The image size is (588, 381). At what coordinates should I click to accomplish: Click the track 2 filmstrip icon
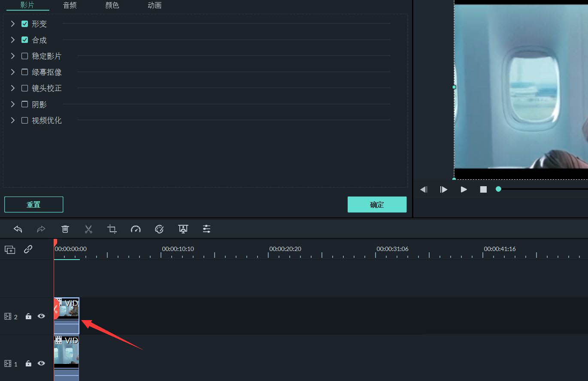[8, 317]
